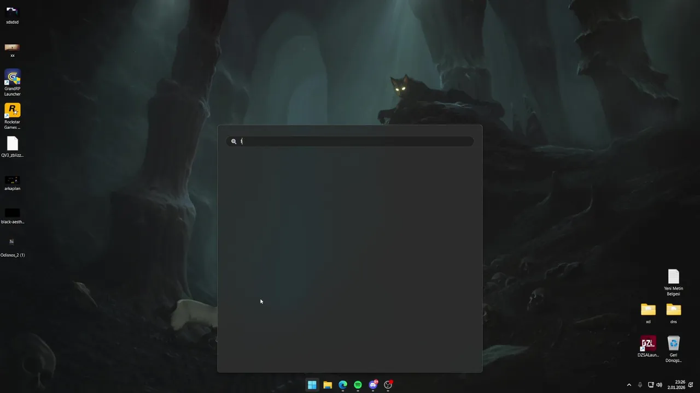
Task: Click the microphone tray icon
Action: (x=640, y=385)
